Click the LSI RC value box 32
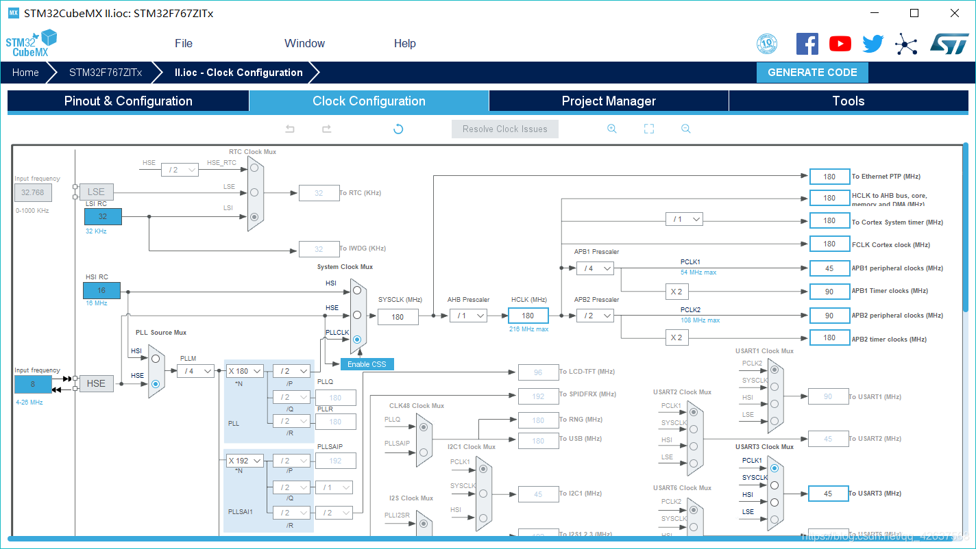 pos(103,216)
